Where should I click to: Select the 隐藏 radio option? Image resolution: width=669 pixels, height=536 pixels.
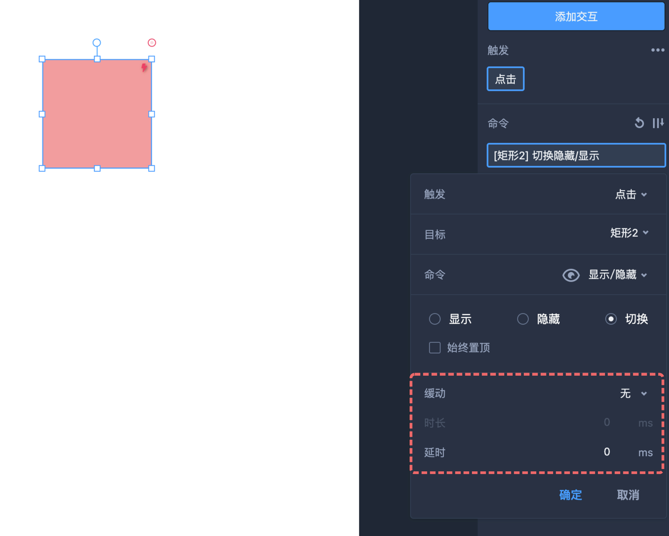pyautogui.click(x=523, y=319)
